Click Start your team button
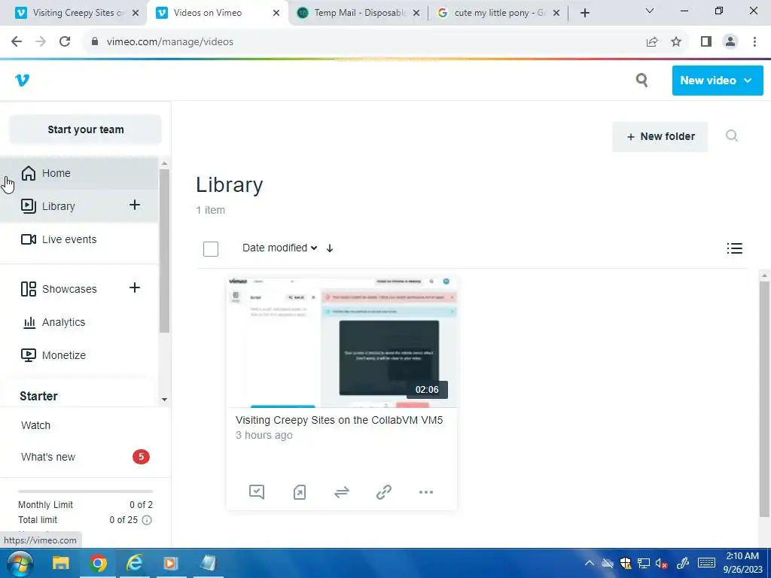Screen dimensions: 771x578 coord(86,129)
